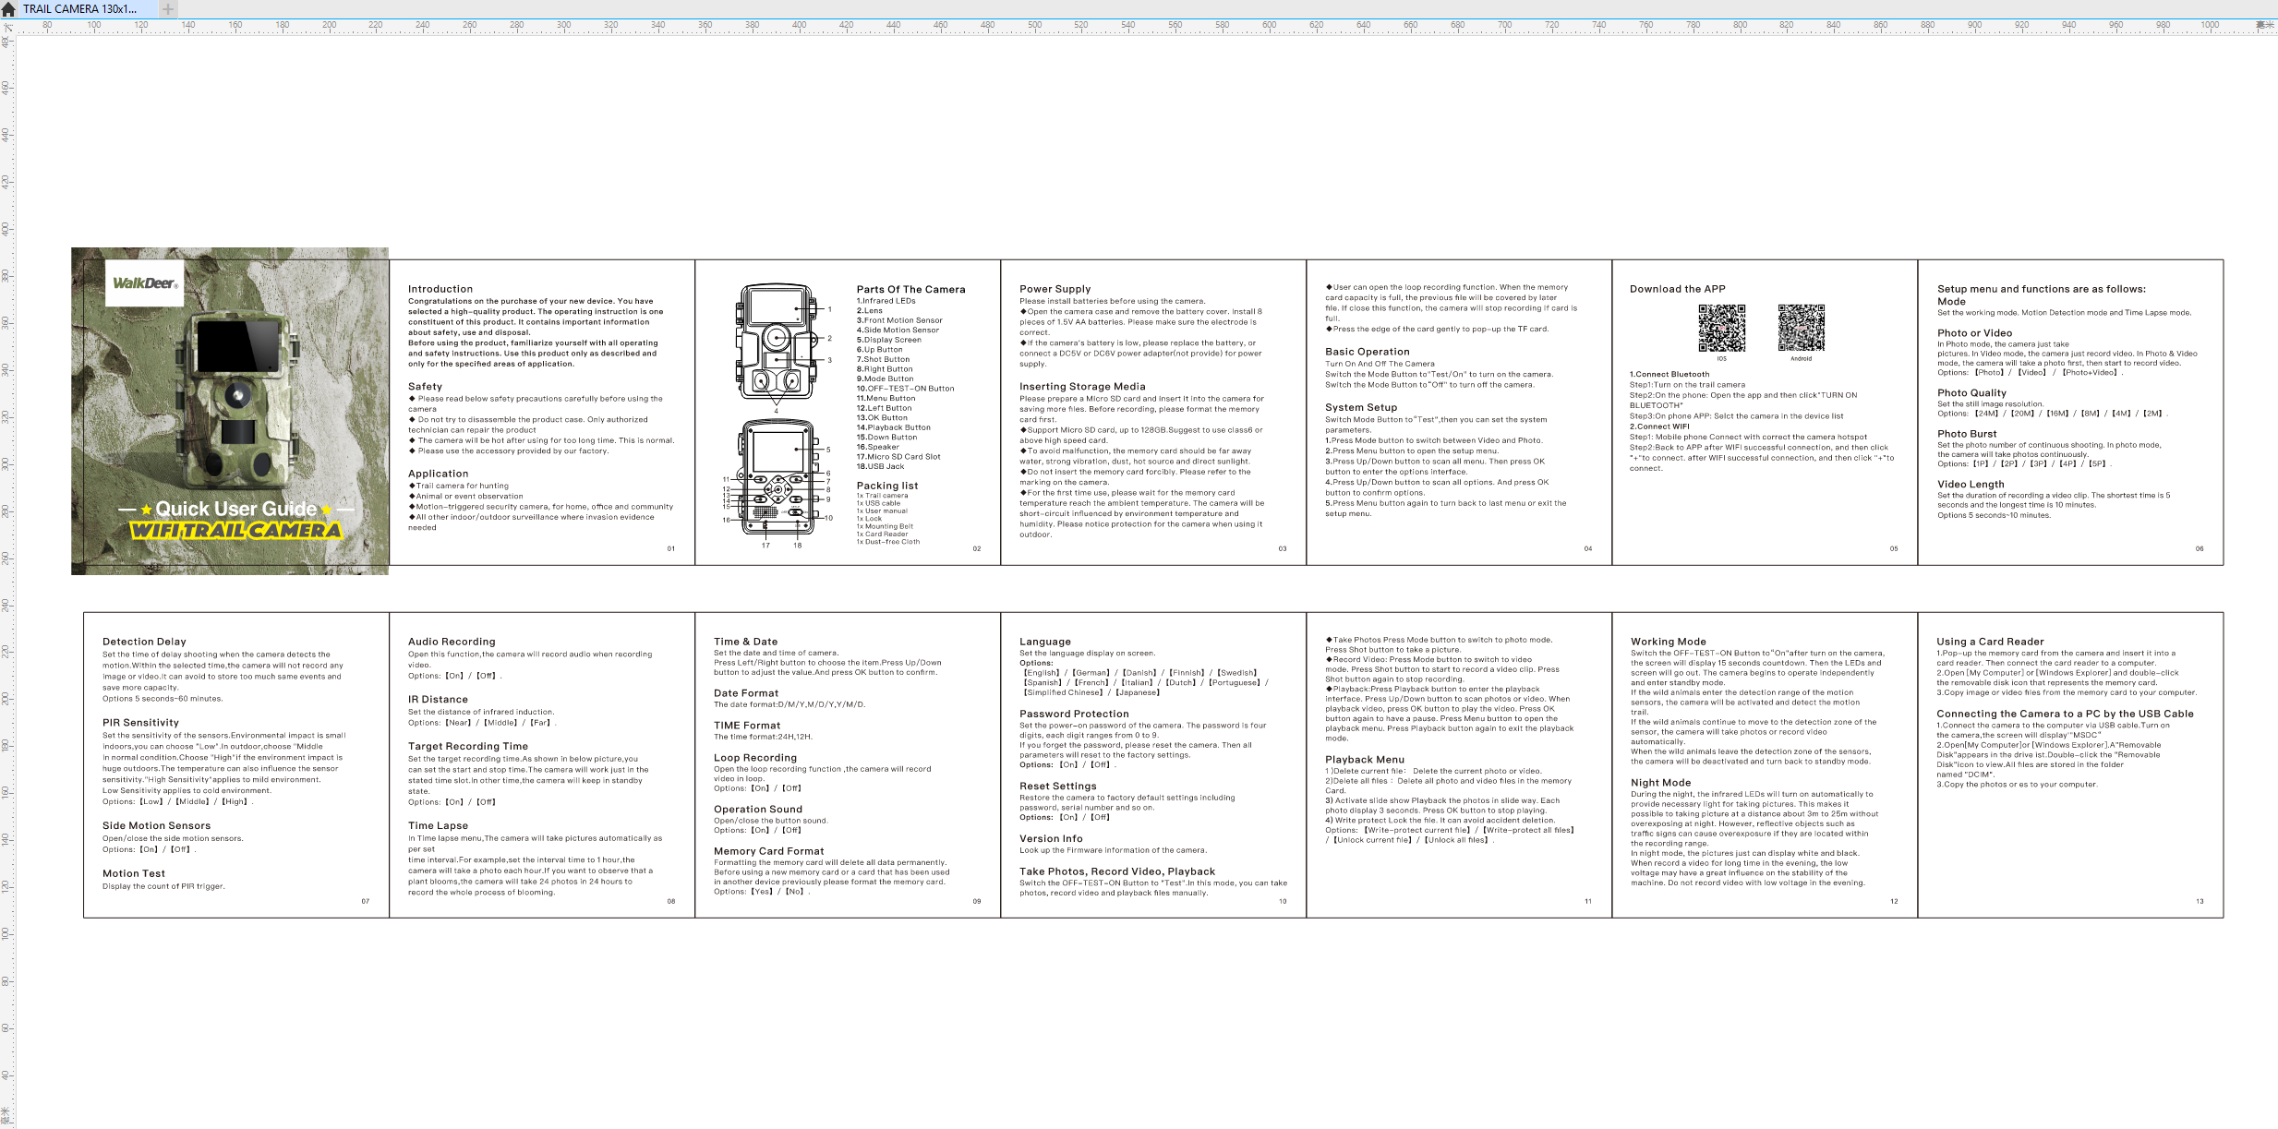Click the iOS QR code image
The height and width of the screenshot is (1129, 2278).
(x=1721, y=328)
